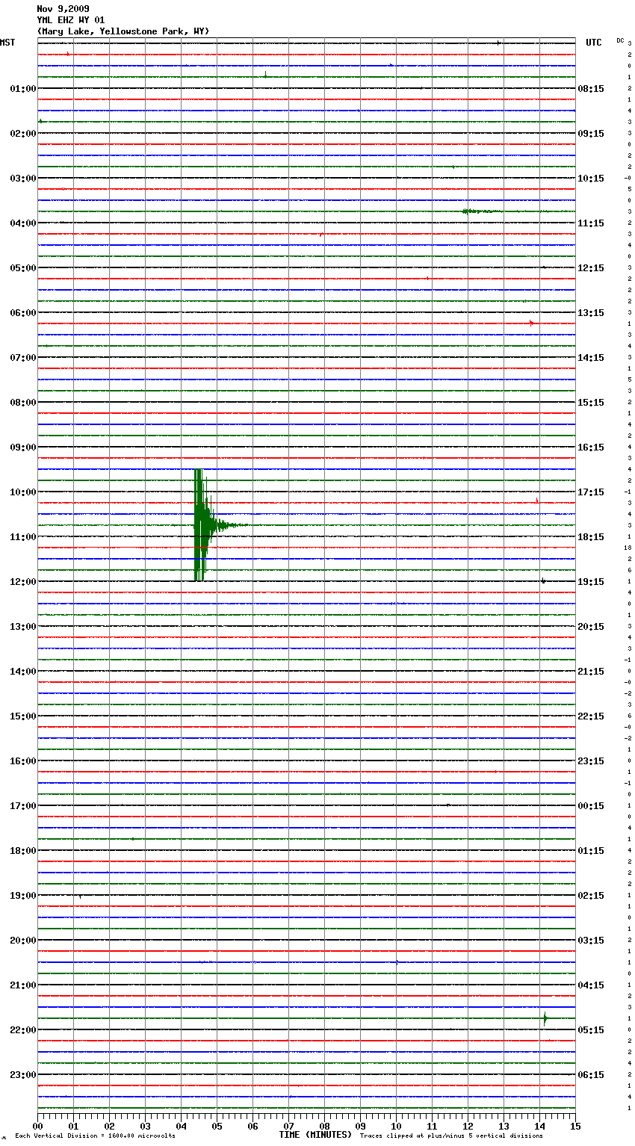The width and height of the screenshot is (635, 1146).
Task: Click the 06:15 UTC time label
Action: pyautogui.click(x=591, y=1075)
